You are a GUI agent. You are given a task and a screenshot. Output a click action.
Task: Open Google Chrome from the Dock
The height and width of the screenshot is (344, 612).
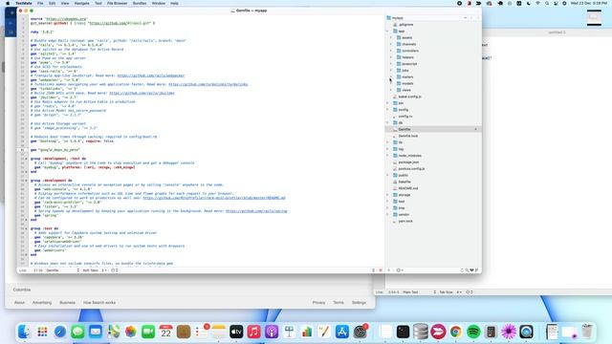pyautogui.click(x=455, y=332)
